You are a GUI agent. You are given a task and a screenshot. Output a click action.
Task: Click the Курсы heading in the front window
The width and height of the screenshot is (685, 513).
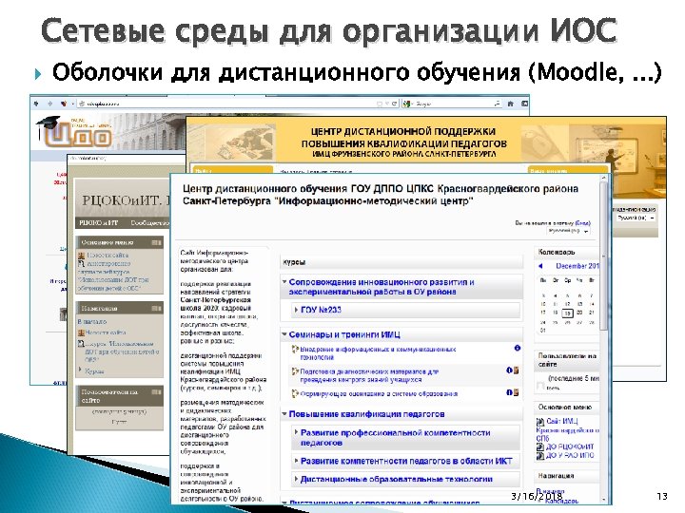[294, 262]
